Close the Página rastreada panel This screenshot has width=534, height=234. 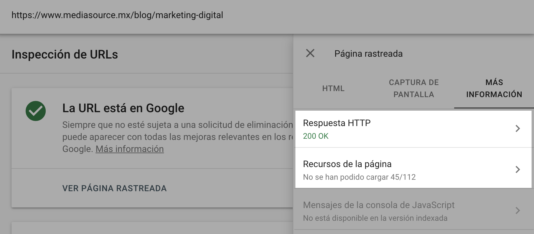(x=310, y=53)
